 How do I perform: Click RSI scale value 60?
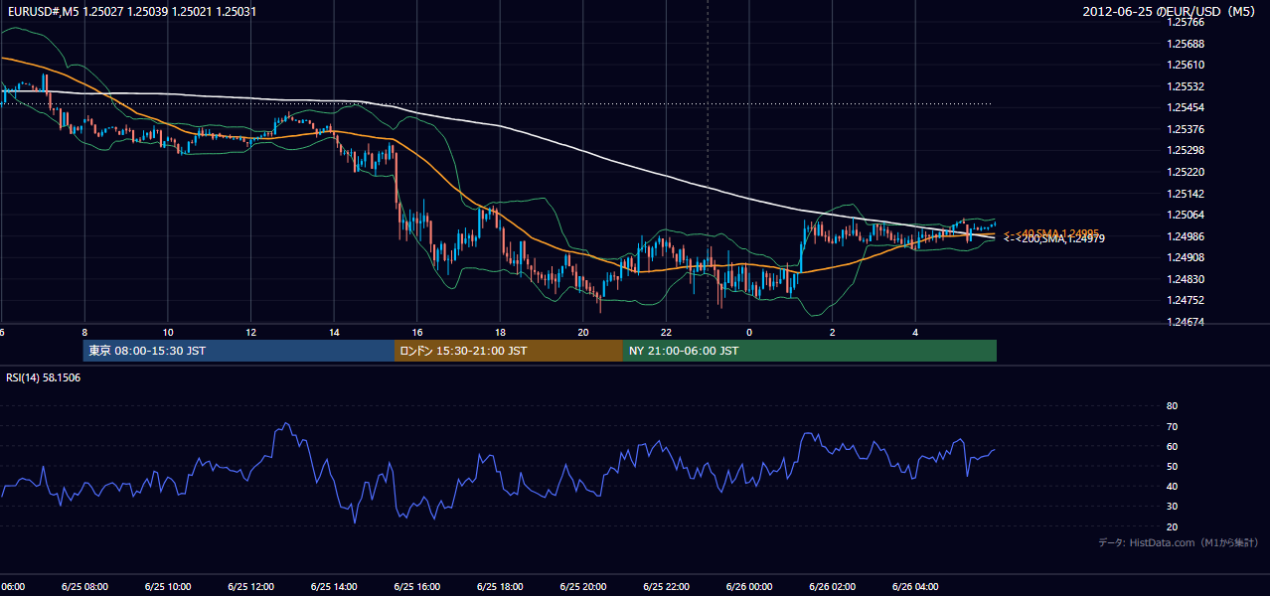click(1172, 446)
